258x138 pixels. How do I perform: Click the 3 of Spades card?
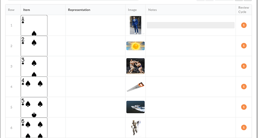[34, 66]
